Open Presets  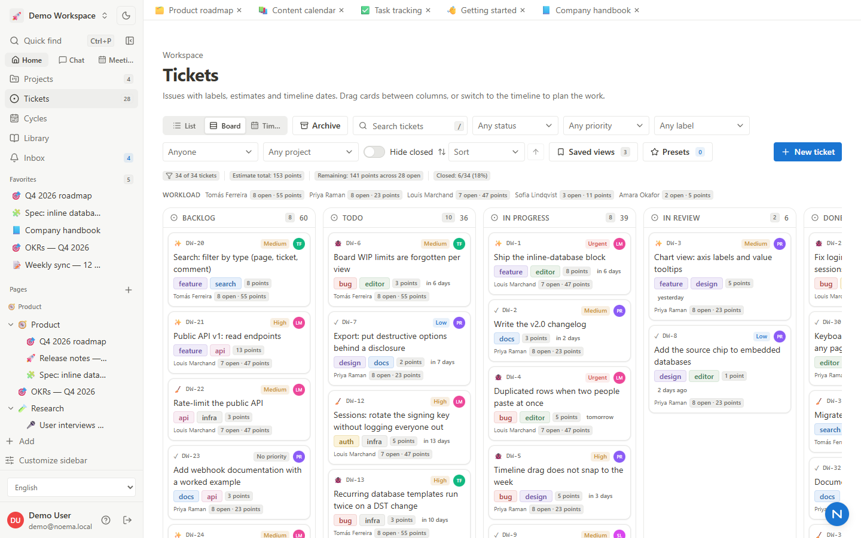coord(677,152)
